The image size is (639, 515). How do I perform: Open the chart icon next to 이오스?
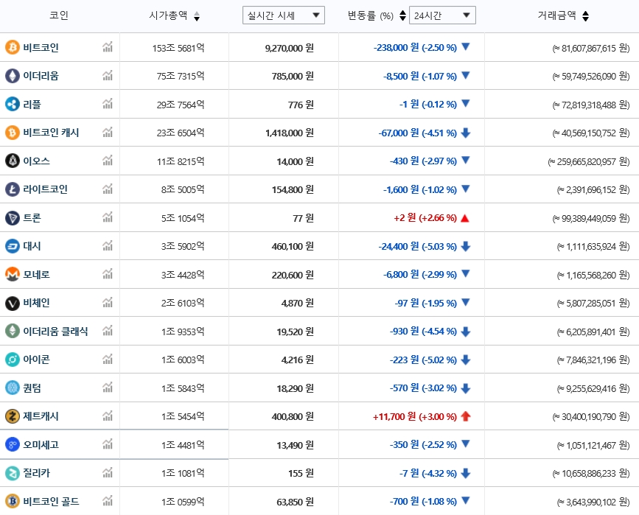[x=108, y=161]
